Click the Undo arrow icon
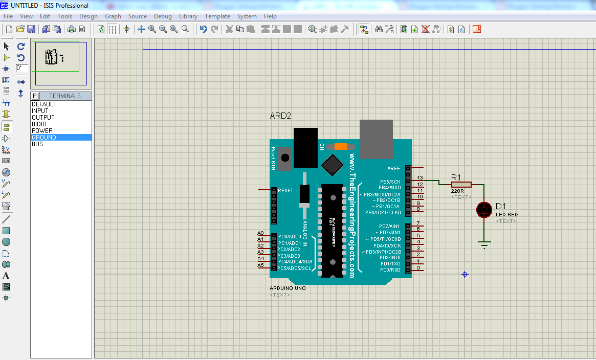Image resolution: width=596 pixels, height=360 pixels. pos(203,29)
